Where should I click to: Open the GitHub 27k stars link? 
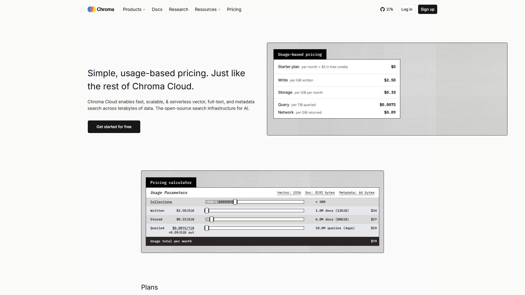tap(387, 9)
